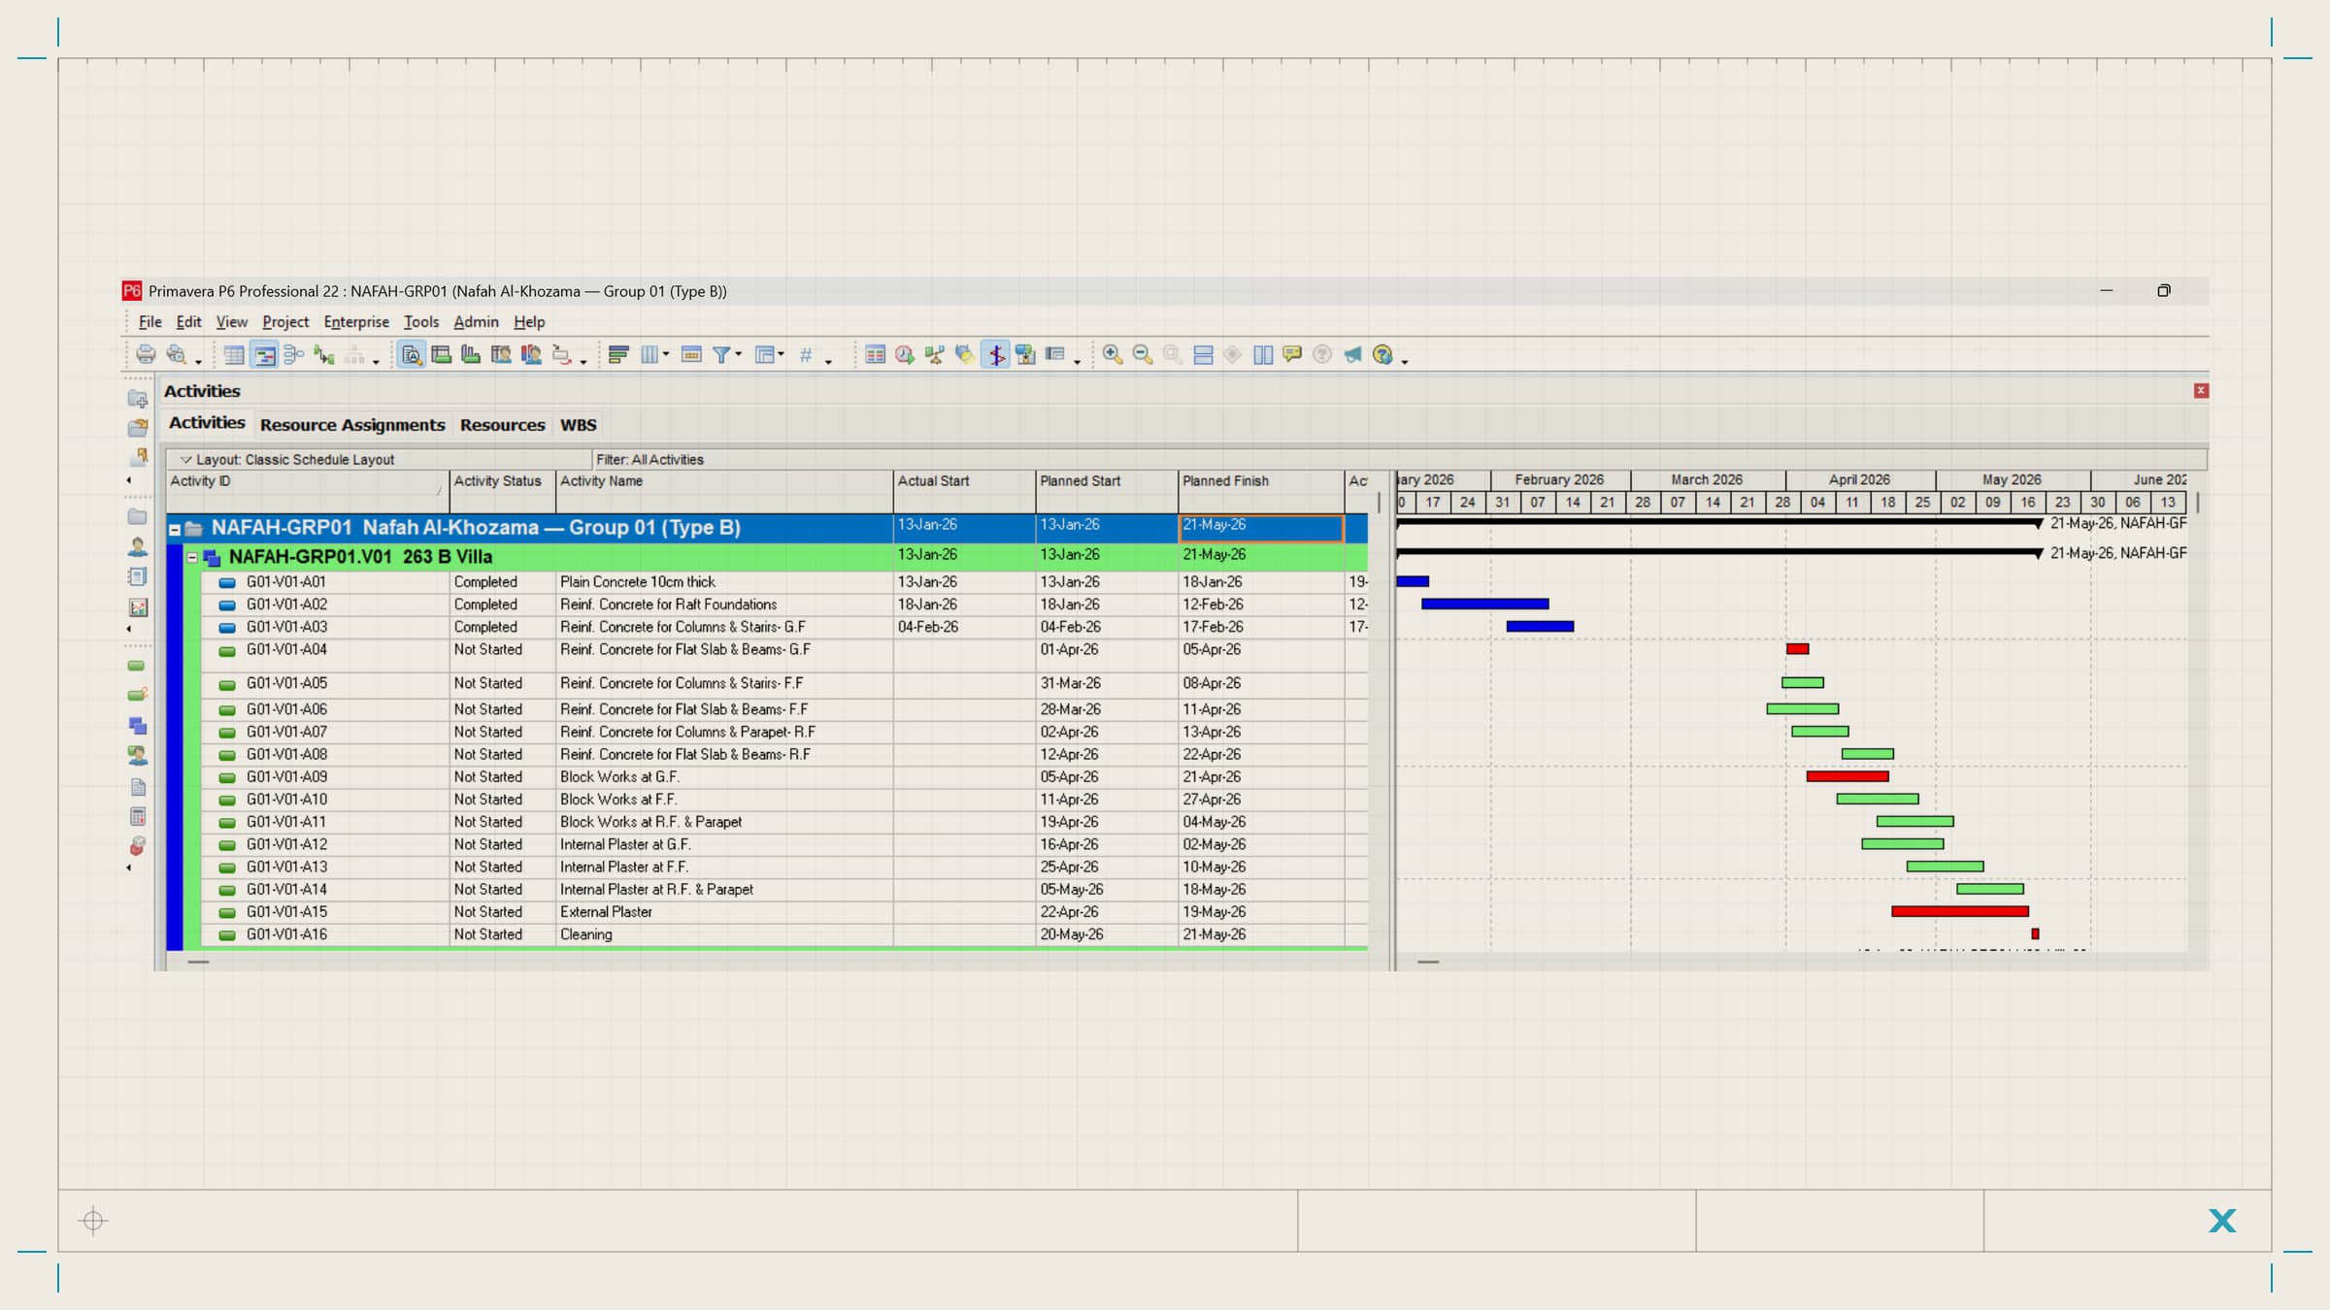Expand the Layout: Classic Schedule Layout dropdown
Viewport: 2330px width, 1310px height.
tap(185, 460)
